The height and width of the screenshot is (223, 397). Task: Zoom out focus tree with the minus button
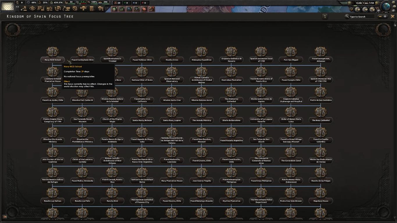[x=380, y=17]
